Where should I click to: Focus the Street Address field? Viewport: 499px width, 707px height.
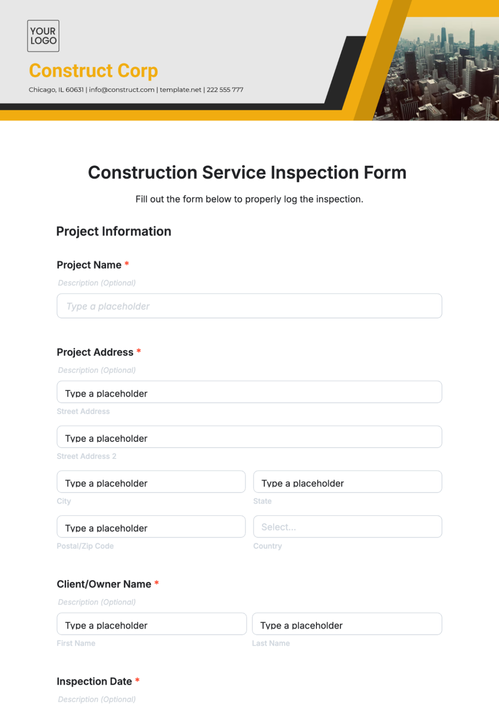point(249,392)
